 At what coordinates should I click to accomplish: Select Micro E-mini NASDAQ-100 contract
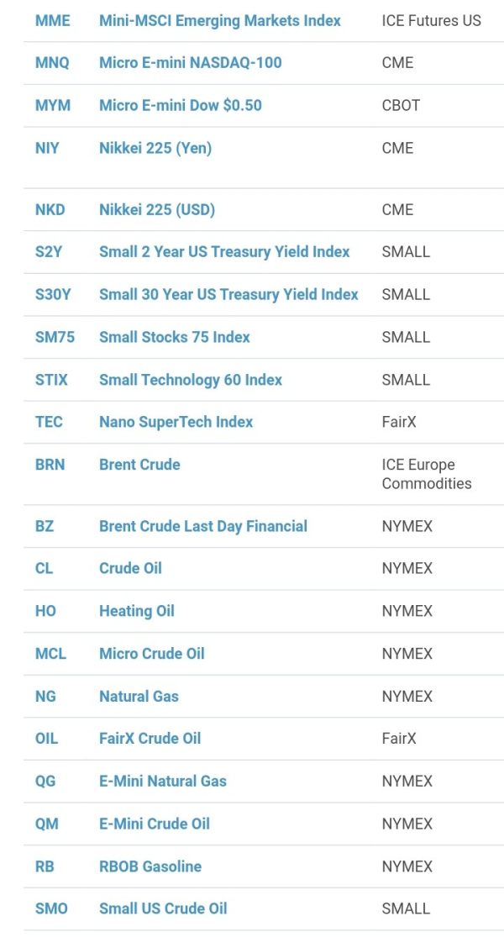tap(191, 63)
